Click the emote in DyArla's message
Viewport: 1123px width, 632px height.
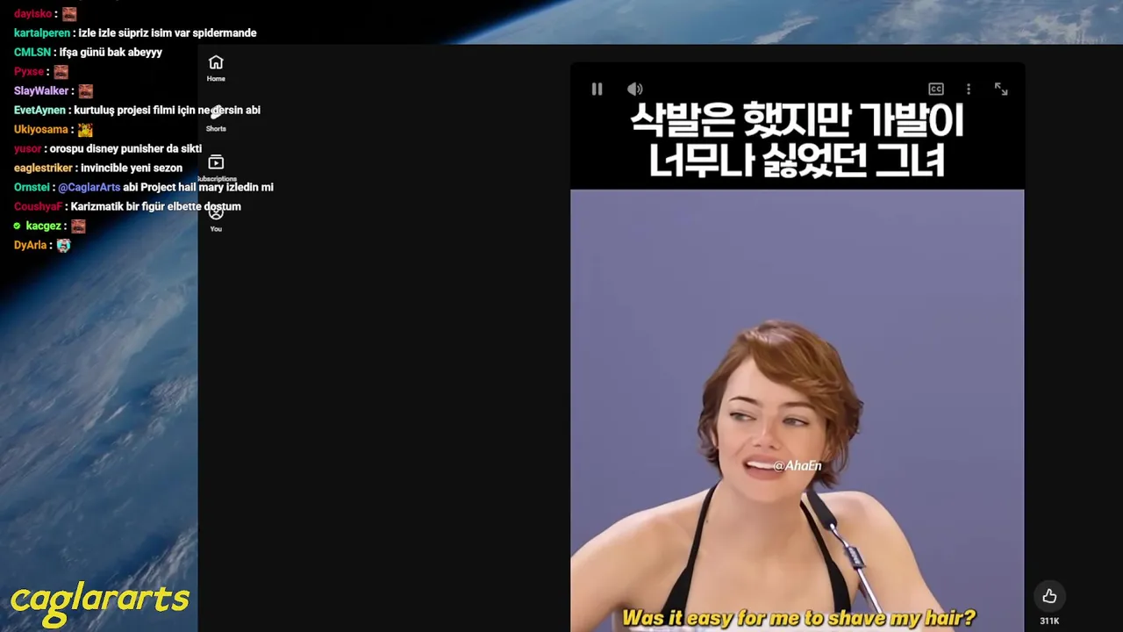coord(63,245)
